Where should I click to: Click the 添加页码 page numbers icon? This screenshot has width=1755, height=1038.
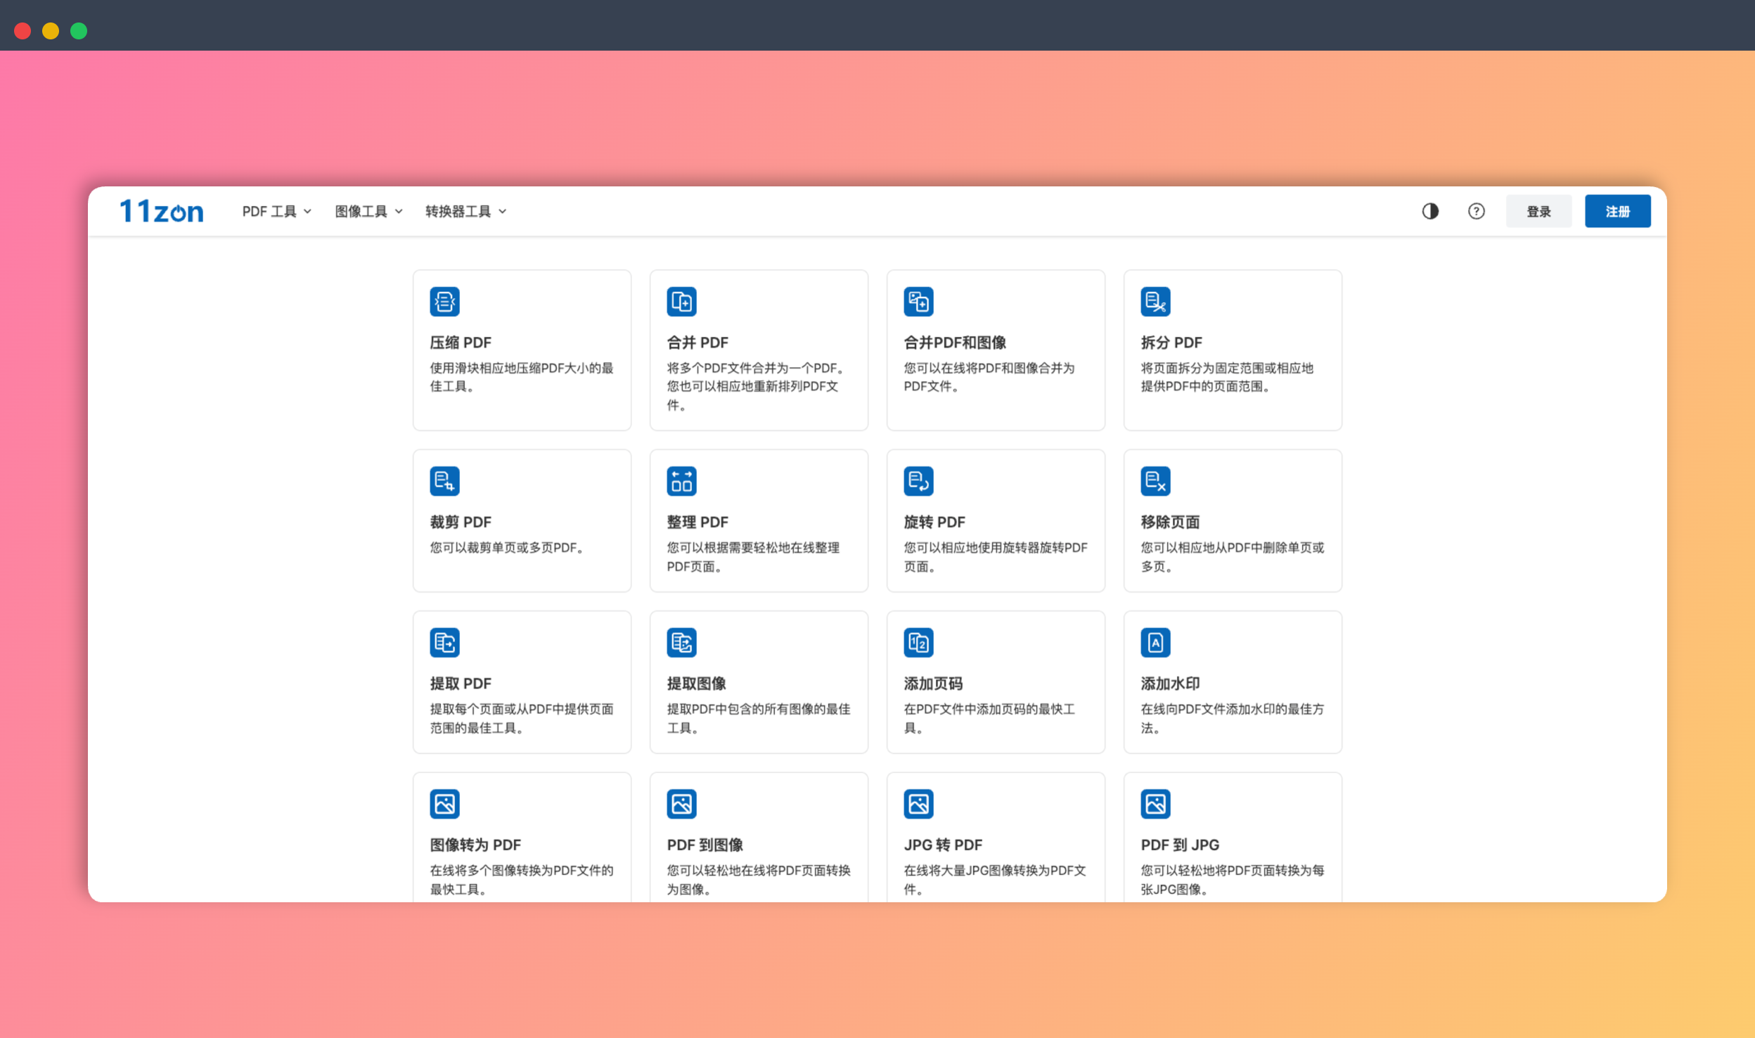pos(919,642)
